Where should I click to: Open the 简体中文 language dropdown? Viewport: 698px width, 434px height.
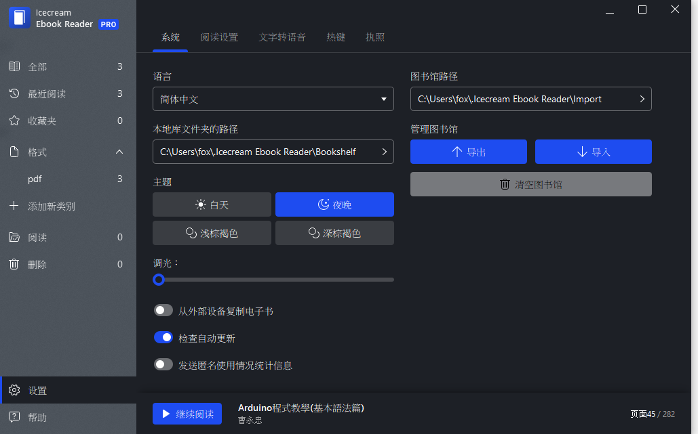point(273,99)
